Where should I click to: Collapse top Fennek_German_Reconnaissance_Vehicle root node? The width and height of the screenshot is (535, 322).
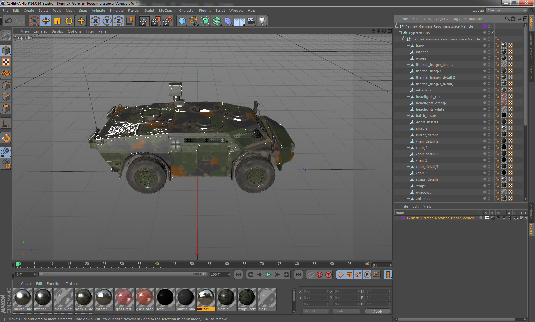(x=397, y=26)
